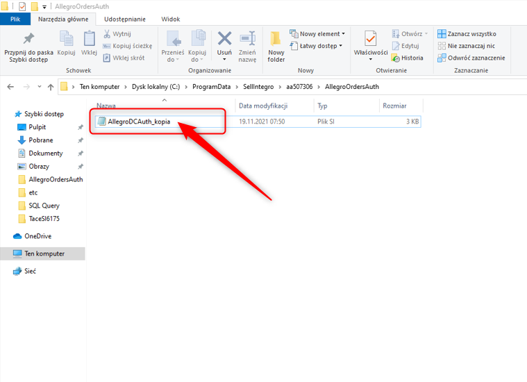Image resolution: width=527 pixels, height=382 pixels.
Task: Click Odwróć zaznaczenie
Action: point(471,58)
